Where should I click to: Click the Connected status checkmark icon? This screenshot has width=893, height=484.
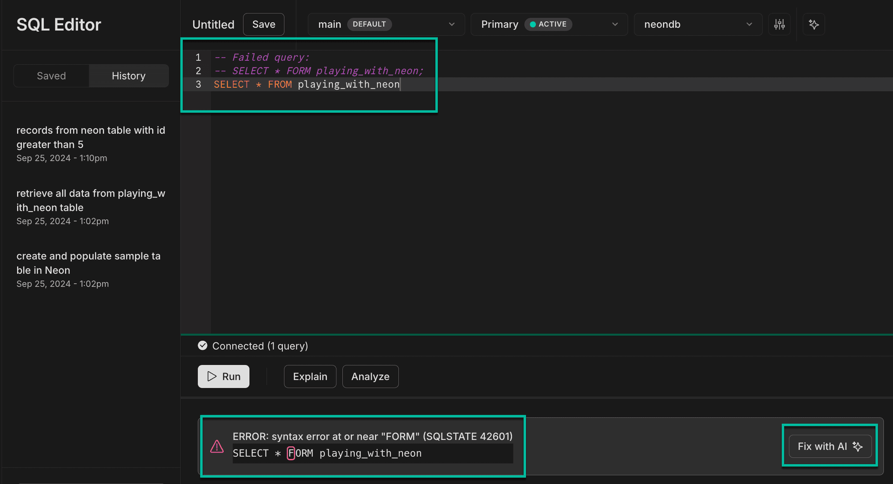202,345
